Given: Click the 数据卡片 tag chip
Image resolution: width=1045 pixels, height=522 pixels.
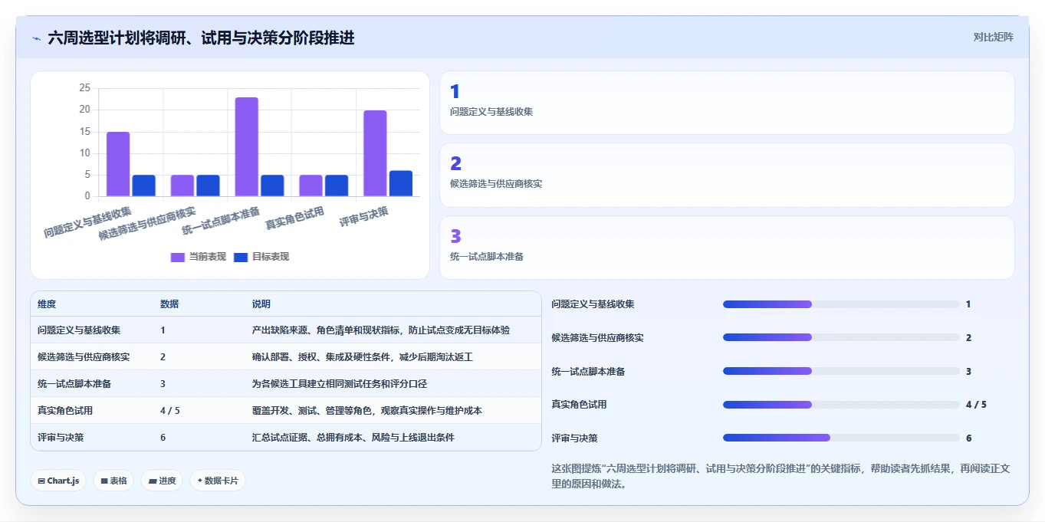Looking at the screenshot, I should coord(218,481).
